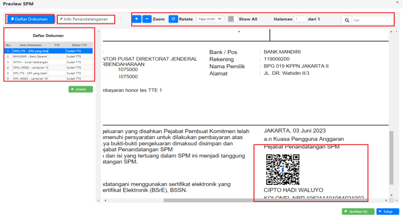Select the BANKGAR Bank Garansi row
The image size is (403, 217).
click(x=30, y=56)
